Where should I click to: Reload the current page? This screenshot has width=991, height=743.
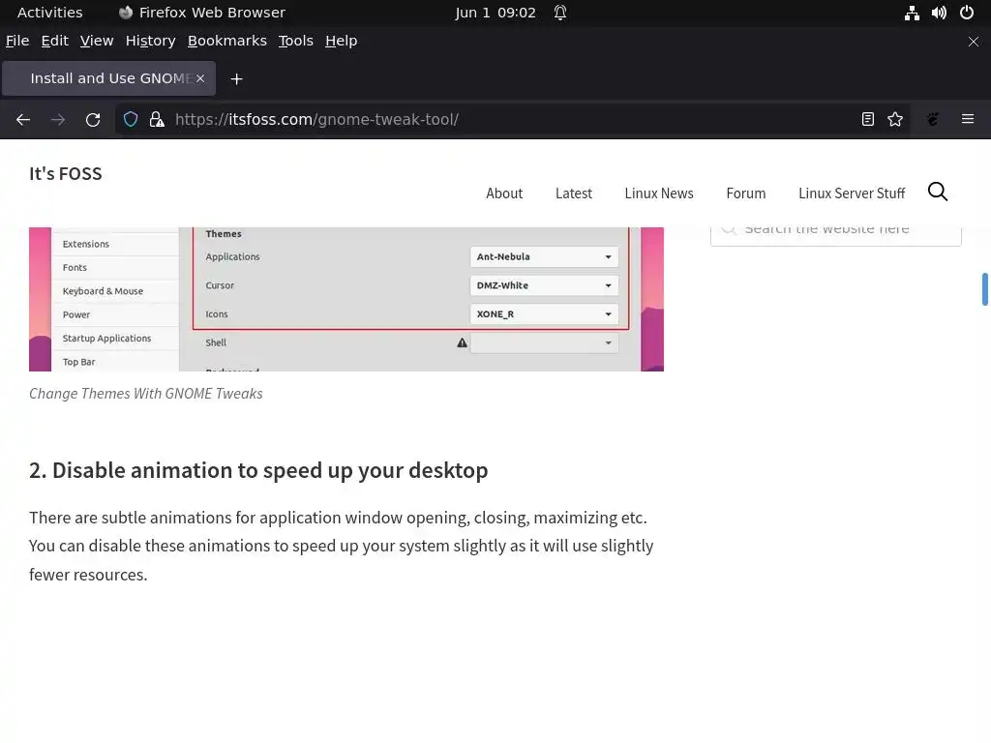point(93,119)
